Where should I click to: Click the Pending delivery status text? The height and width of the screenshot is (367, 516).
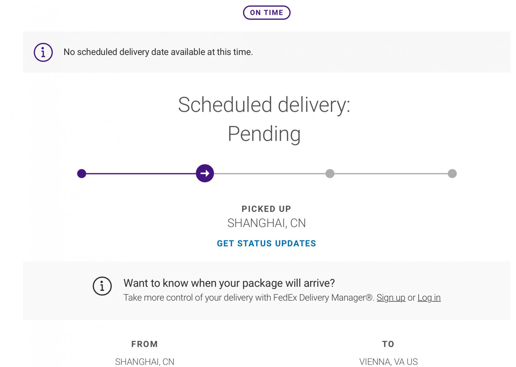click(x=264, y=134)
